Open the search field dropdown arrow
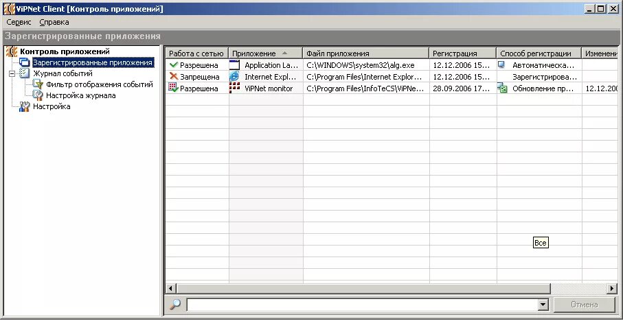The image size is (623, 321). 543,305
